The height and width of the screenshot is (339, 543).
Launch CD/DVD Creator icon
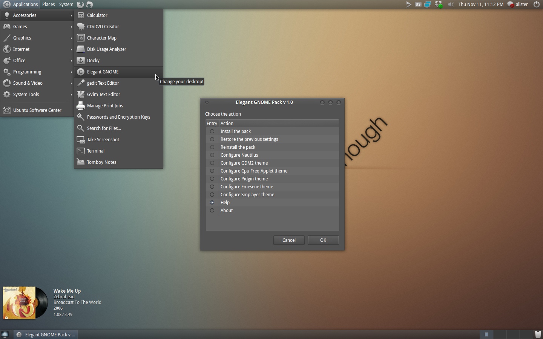coord(80,27)
